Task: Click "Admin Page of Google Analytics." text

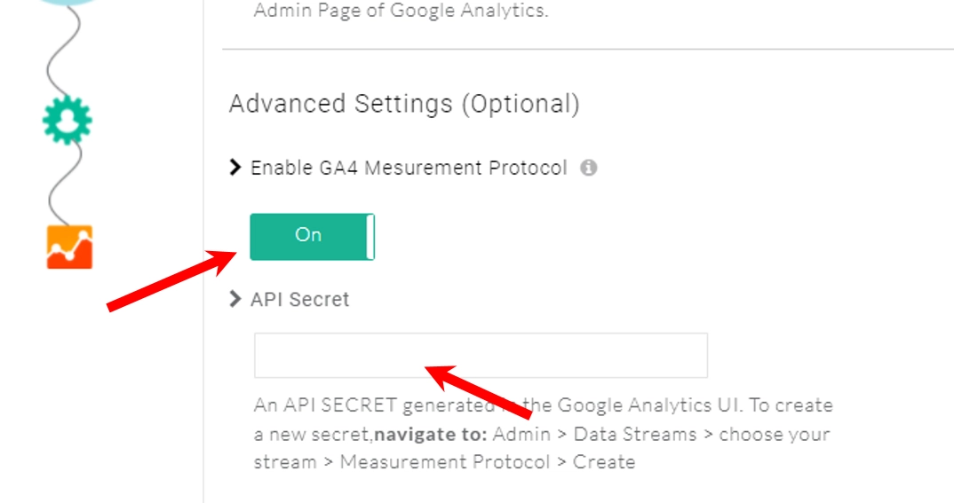Action: coord(401,12)
